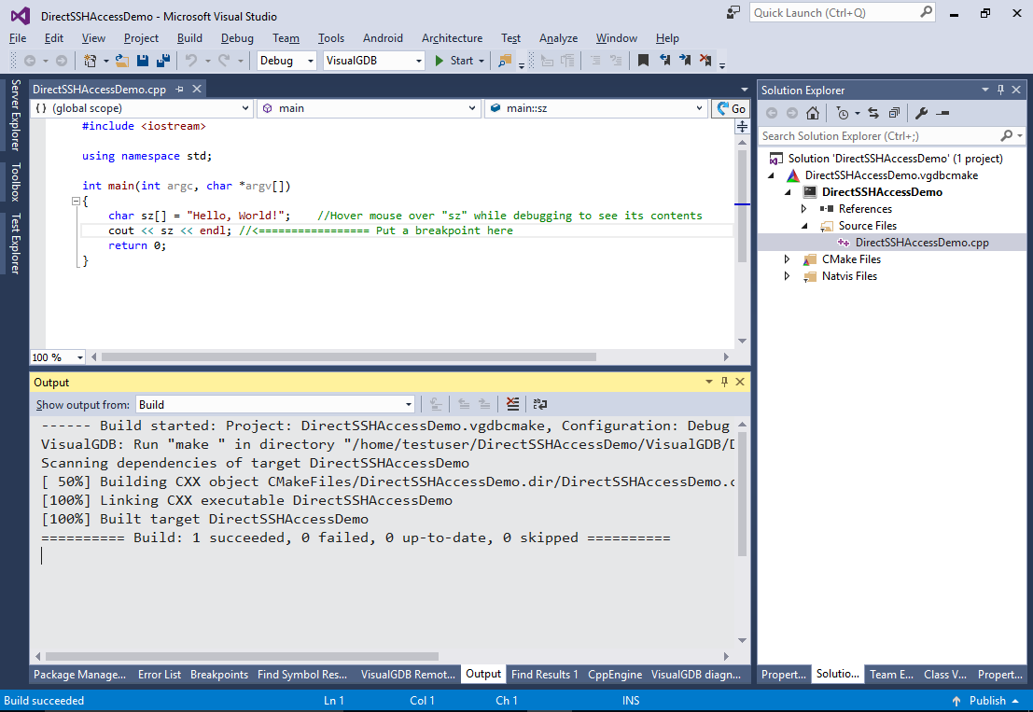Go to next bookmark icon

pos(685,61)
